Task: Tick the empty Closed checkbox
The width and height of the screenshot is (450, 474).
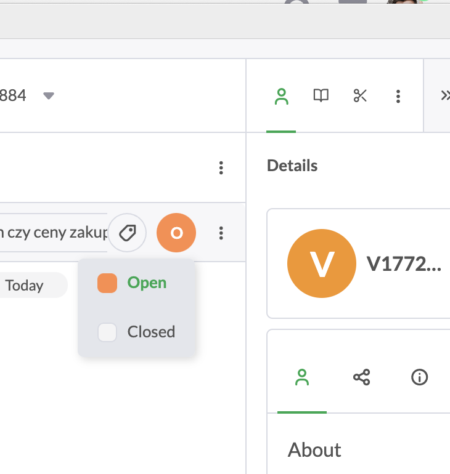Action: coord(107,332)
